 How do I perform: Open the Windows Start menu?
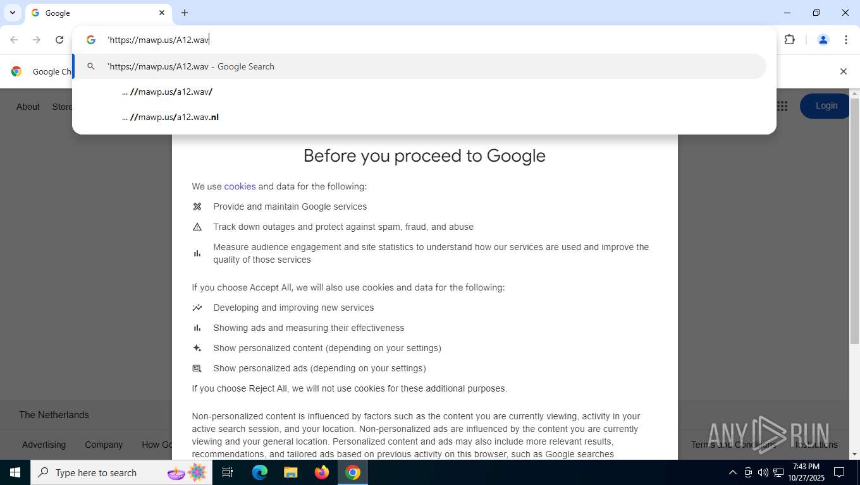(15, 472)
